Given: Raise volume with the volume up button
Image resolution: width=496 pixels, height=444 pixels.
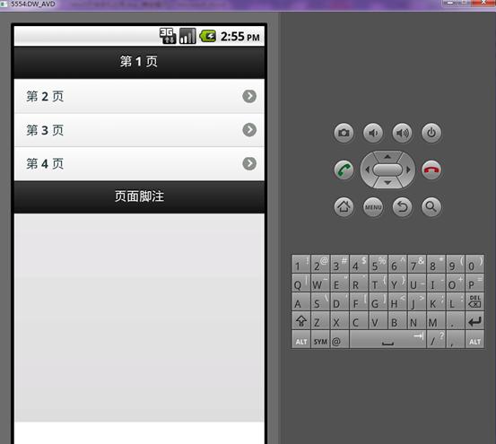Looking at the screenshot, I should (x=402, y=133).
